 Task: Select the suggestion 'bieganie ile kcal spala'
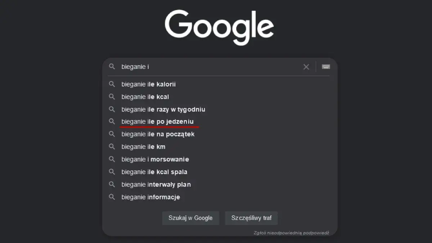click(154, 172)
